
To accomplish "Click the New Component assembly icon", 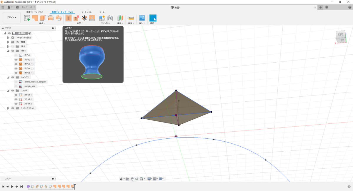I will click(102, 18).
